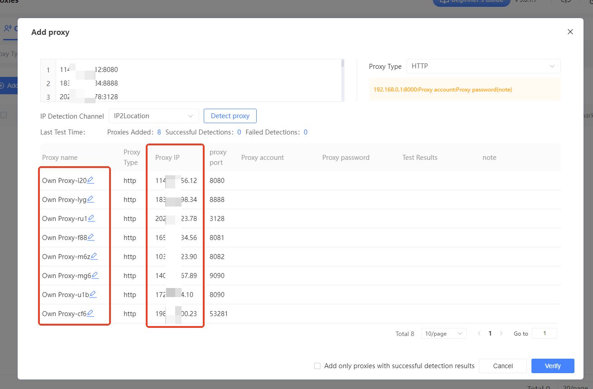Edit the Own Proxy-m6z proxy name
Image resolution: width=593 pixels, height=389 pixels.
(x=94, y=256)
